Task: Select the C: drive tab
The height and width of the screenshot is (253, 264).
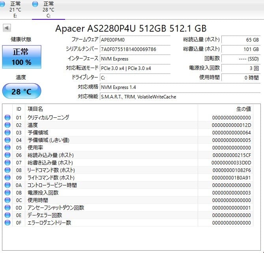Action: coord(48,9)
